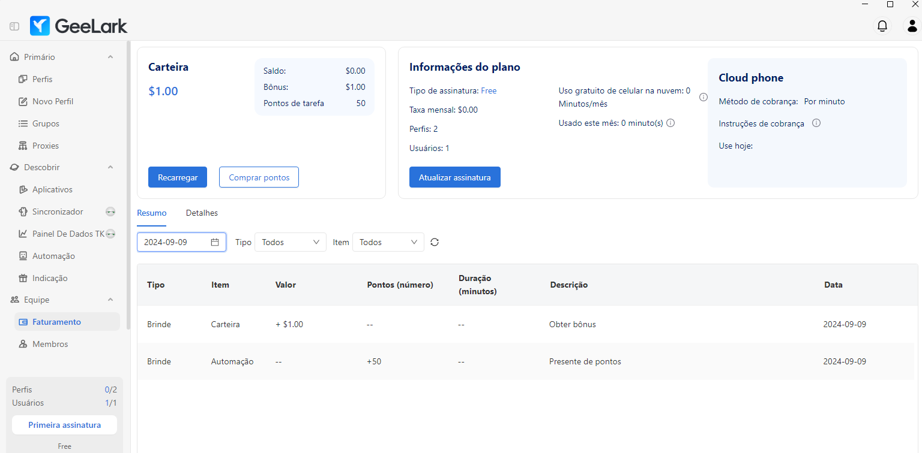Click the refresh icon next to Item filter
The width and height of the screenshot is (922, 453).
pos(435,242)
